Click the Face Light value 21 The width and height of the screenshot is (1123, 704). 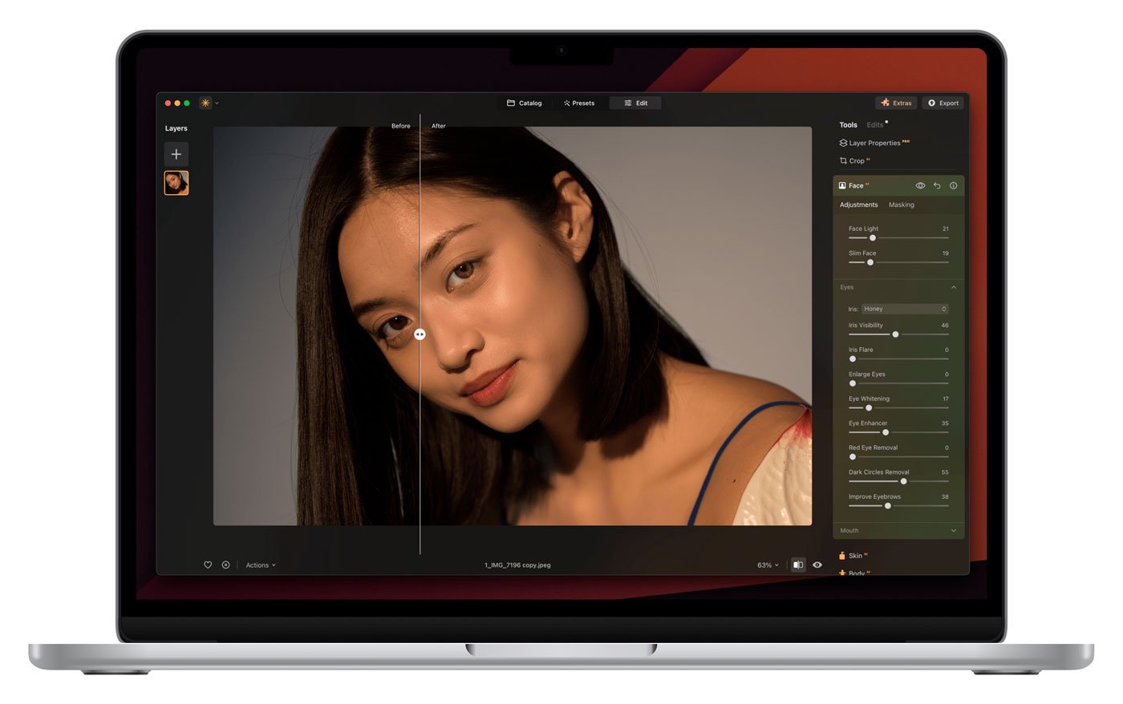click(945, 229)
